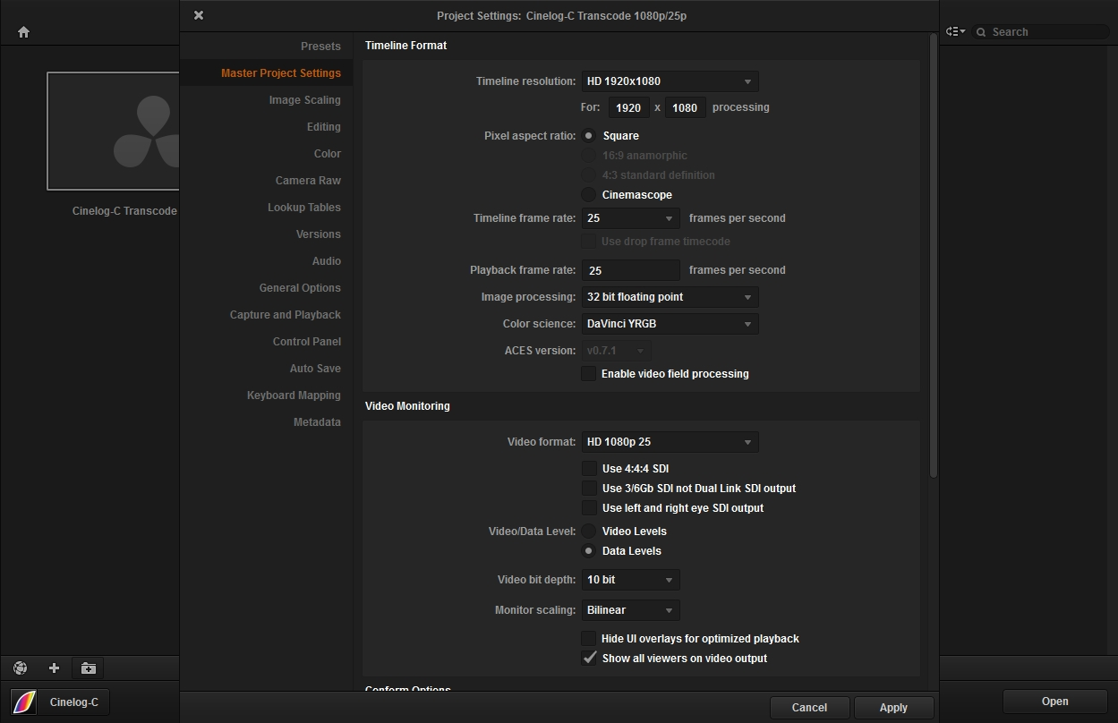Create a new project with the plus icon
This screenshot has height=723, width=1118.
(54, 668)
